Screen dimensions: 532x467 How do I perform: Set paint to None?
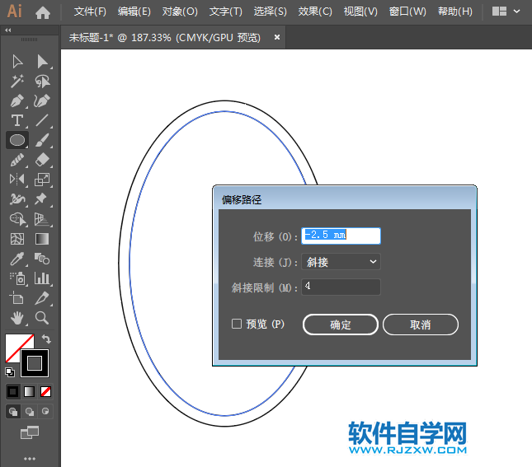(45, 392)
